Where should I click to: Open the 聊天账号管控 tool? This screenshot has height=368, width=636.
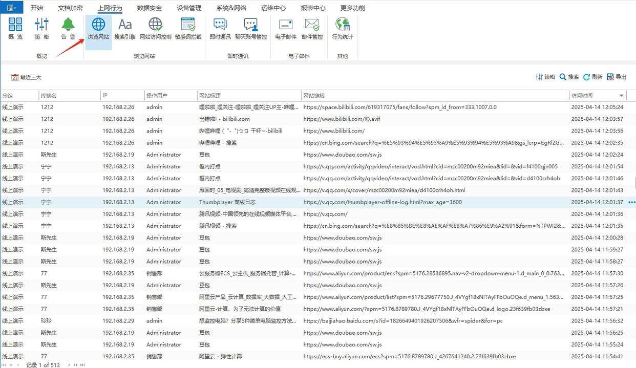click(x=251, y=31)
